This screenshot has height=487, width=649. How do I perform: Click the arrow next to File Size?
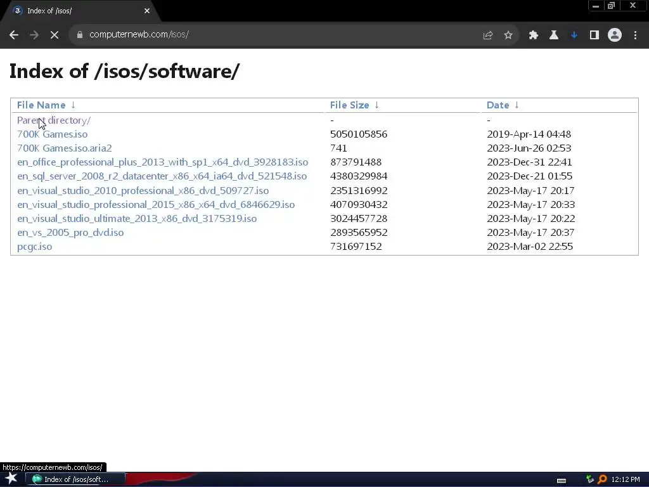[376, 105]
